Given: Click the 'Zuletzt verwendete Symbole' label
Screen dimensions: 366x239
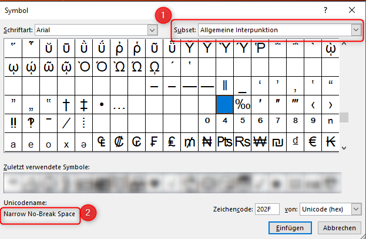Looking at the screenshot, I should click(x=46, y=167).
